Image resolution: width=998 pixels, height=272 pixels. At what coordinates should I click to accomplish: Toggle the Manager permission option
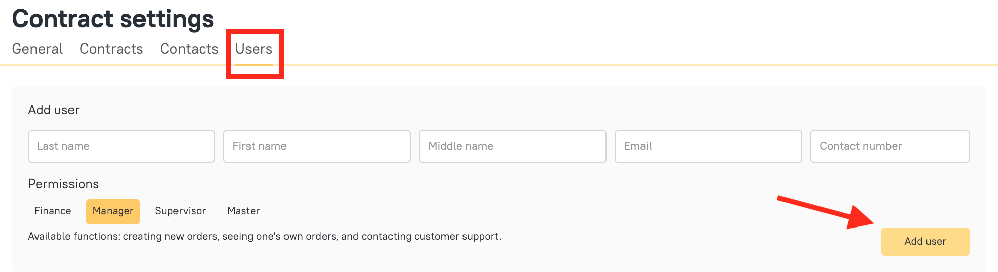tap(113, 211)
